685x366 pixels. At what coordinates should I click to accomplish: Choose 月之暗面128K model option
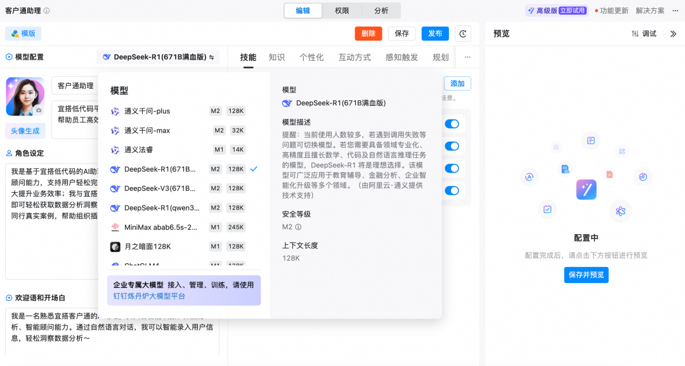click(x=184, y=246)
